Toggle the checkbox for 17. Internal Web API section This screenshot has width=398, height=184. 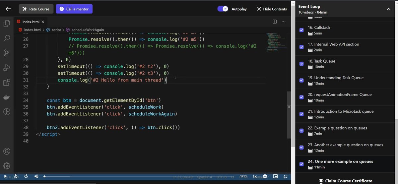(x=301, y=47)
